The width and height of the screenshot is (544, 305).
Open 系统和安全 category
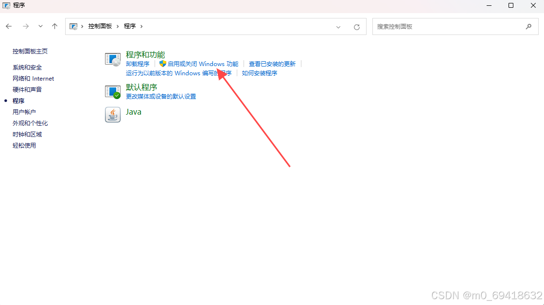(x=27, y=67)
